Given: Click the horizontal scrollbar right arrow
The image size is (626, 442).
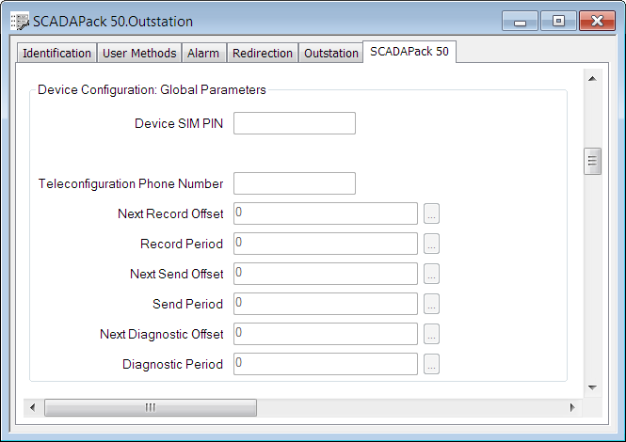Looking at the screenshot, I should (x=572, y=407).
